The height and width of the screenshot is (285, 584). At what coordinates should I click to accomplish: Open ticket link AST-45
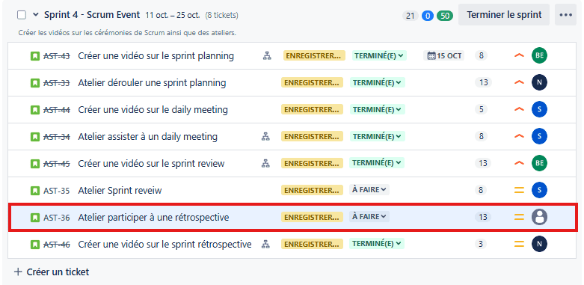57,164
